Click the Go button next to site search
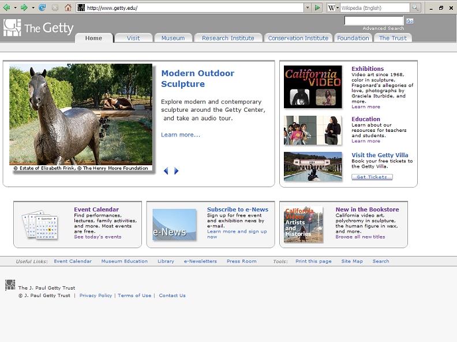This screenshot has height=342, width=457. (x=410, y=21)
